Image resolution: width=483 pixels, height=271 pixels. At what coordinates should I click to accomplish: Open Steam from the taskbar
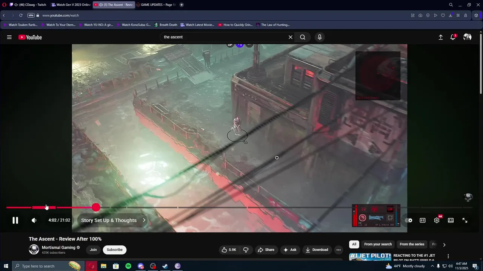point(165,266)
